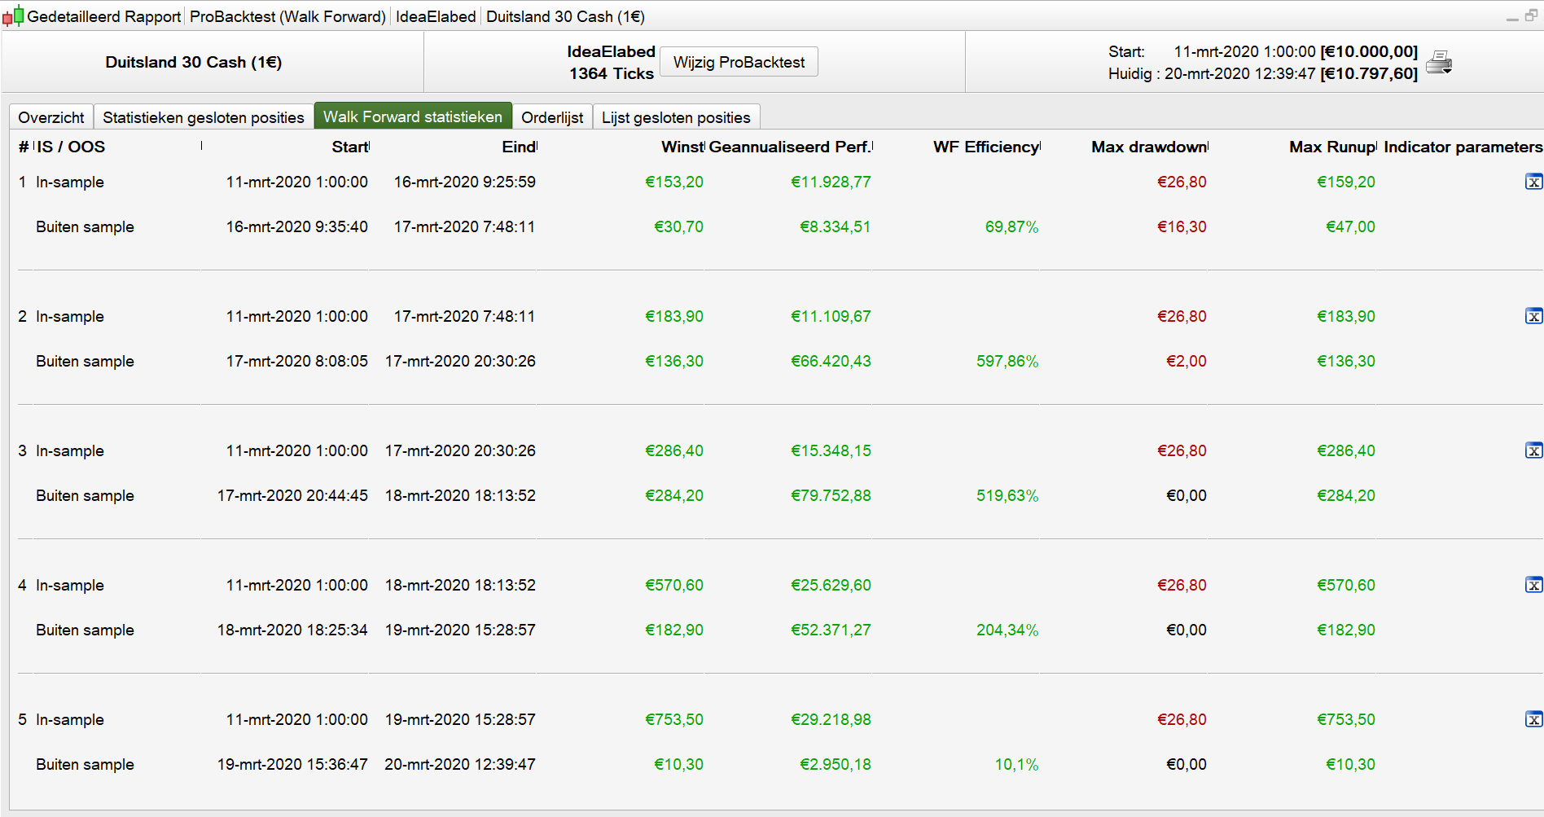This screenshot has width=1544, height=817.
Task: Click the WF Efficiency column header
Action: tap(986, 147)
